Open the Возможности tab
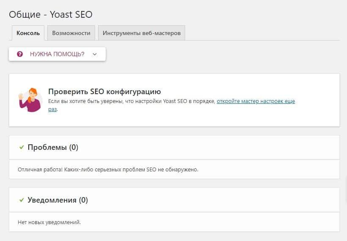 (71, 33)
